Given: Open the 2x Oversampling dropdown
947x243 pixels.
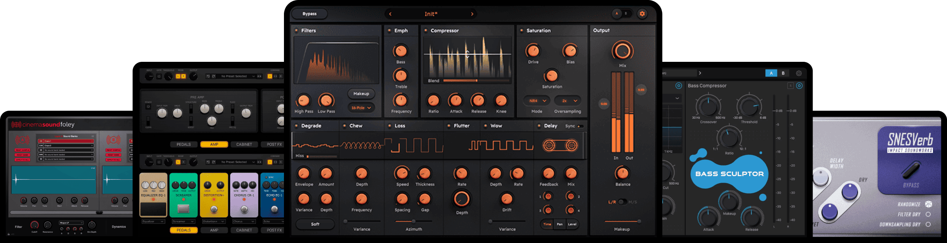Looking at the screenshot, I should (568, 100).
